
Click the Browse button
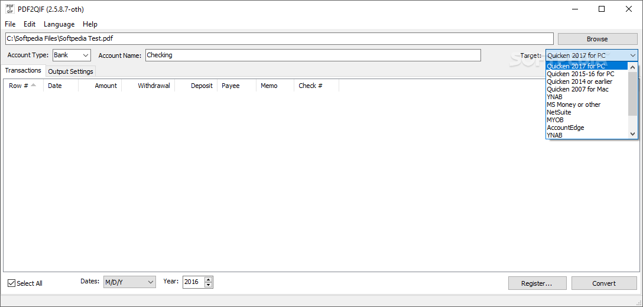coord(597,39)
